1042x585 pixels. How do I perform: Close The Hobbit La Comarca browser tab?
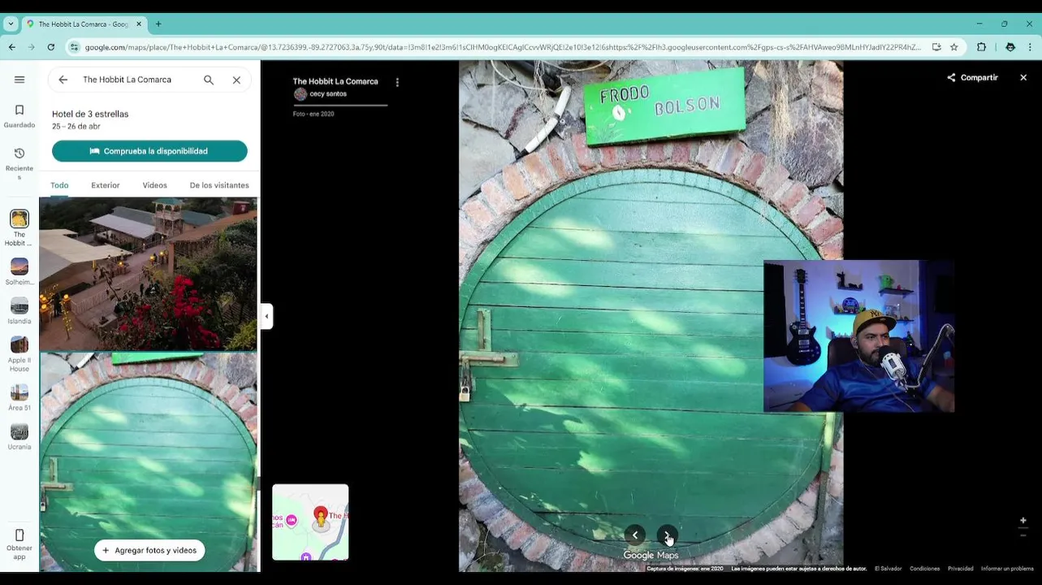(139, 24)
